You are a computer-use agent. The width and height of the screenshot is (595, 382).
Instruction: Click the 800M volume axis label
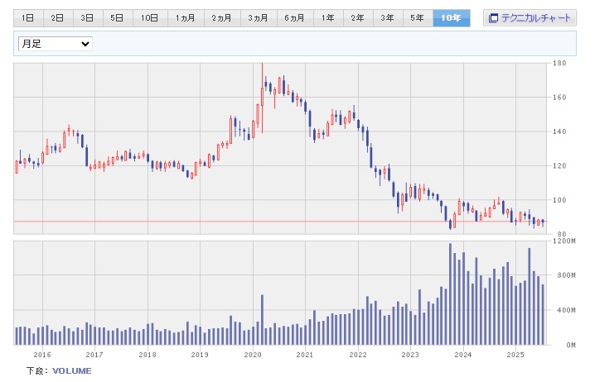(567, 275)
